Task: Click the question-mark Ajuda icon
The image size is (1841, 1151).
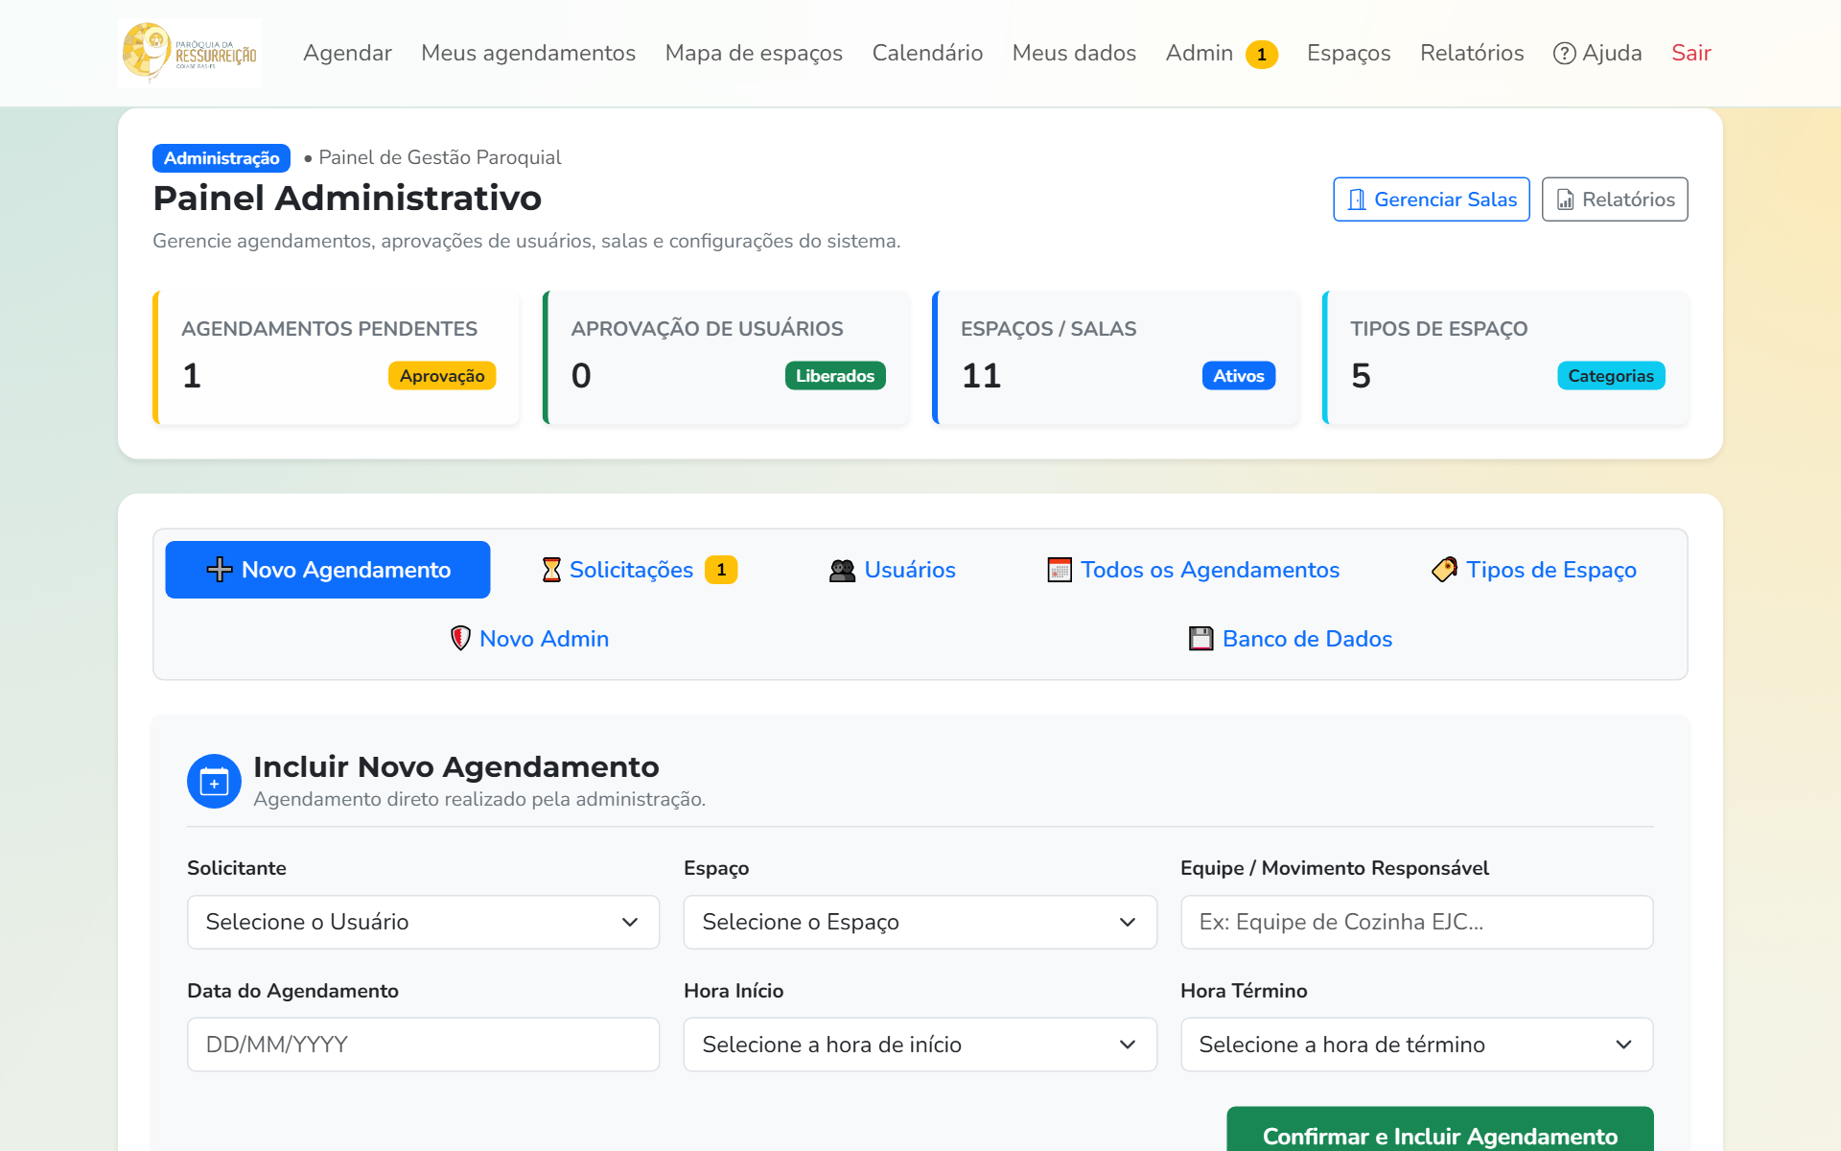Action: [x=1564, y=54]
